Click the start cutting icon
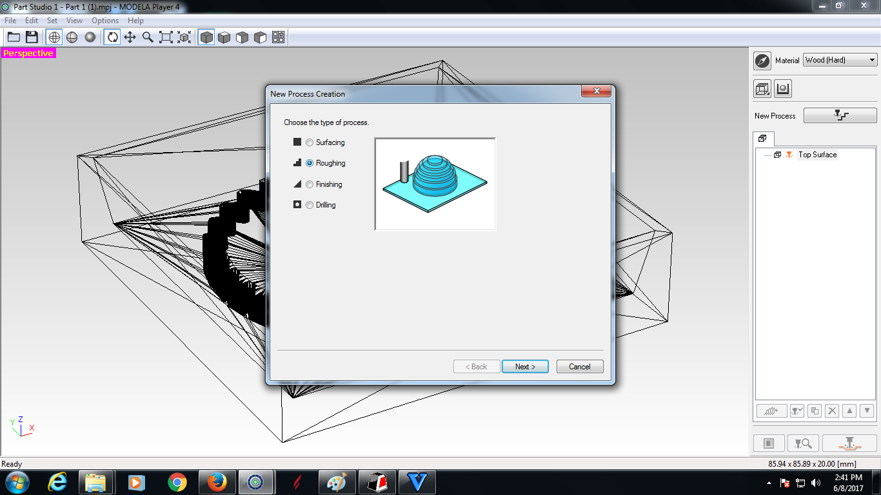Image resolution: width=881 pixels, height=495 pixels. (849, 443)
